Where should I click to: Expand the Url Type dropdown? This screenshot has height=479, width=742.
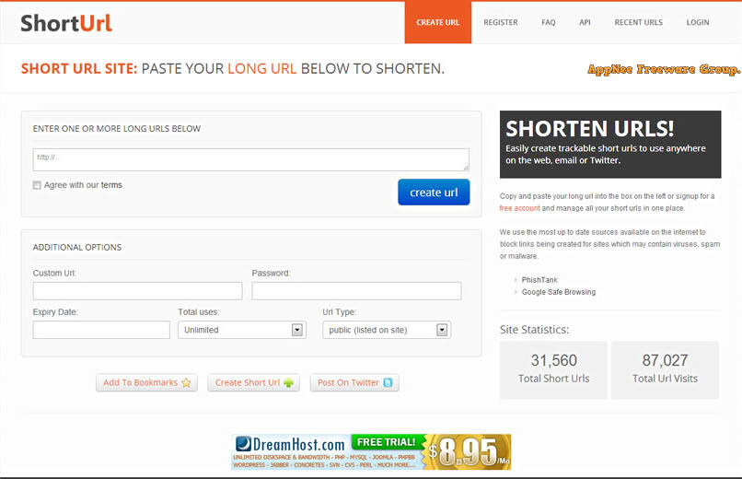pos(387,330)
